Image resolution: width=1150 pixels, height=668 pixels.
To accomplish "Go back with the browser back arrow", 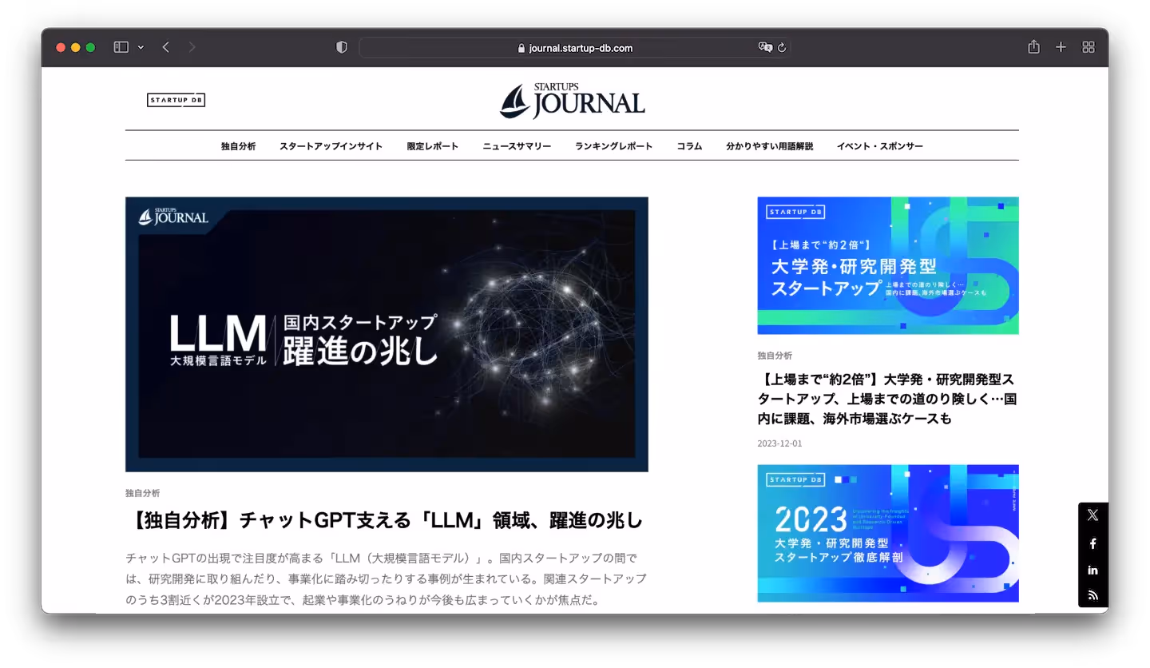I will coord(166,47).
